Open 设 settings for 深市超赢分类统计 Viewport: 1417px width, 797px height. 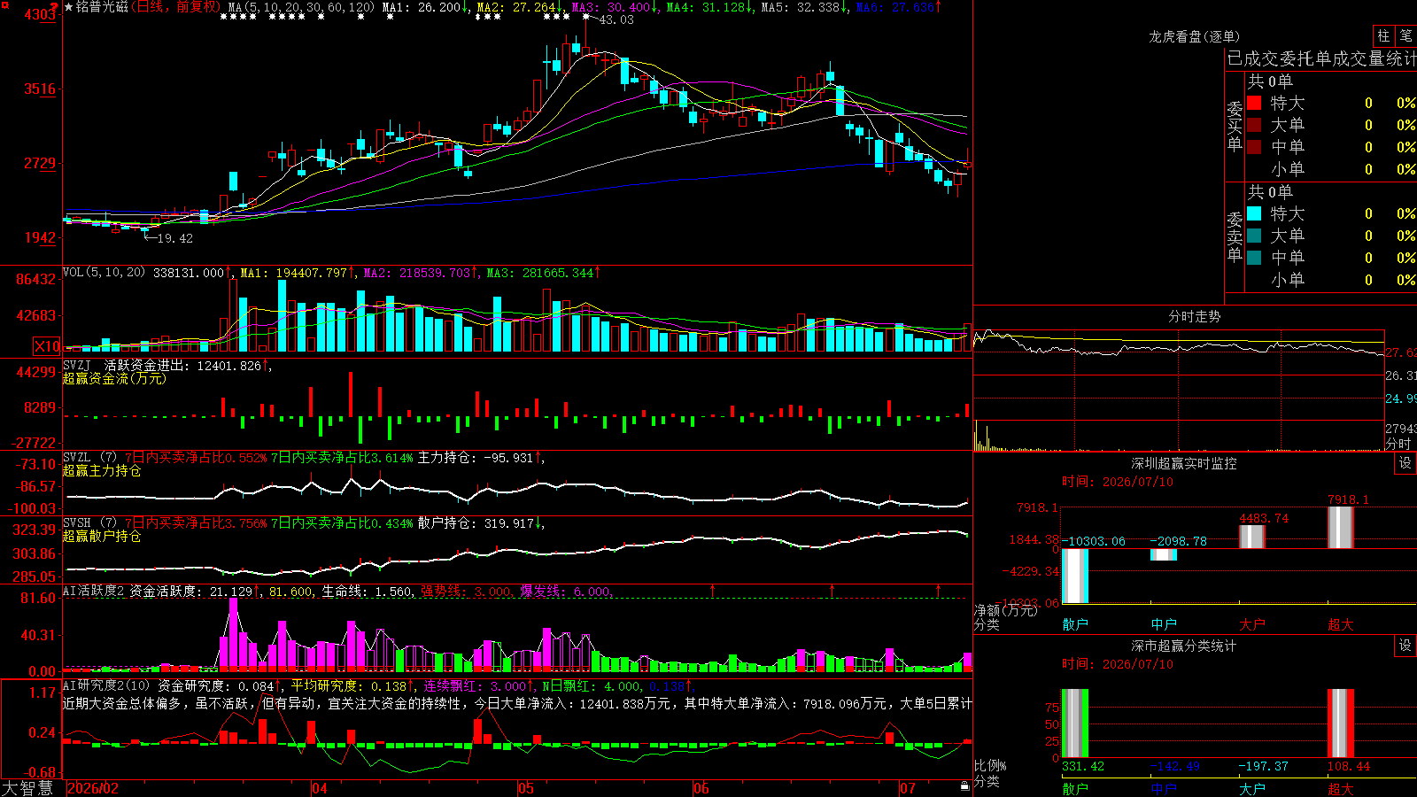[x=1405, y=646]
